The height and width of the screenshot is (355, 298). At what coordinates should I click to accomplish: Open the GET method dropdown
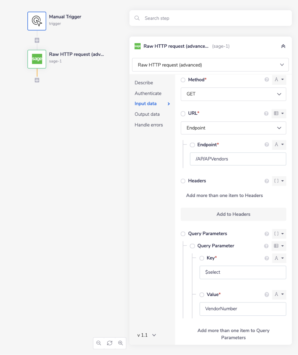pos(233,94)
